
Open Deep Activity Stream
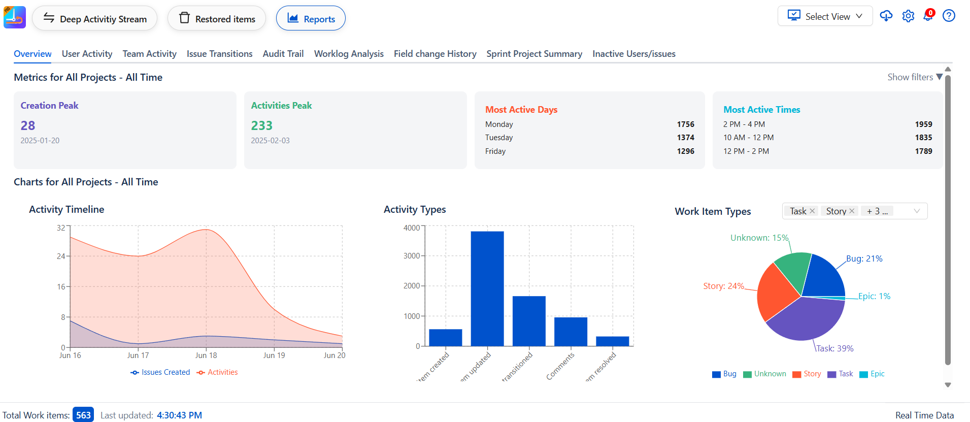click(x=95, y=19)
